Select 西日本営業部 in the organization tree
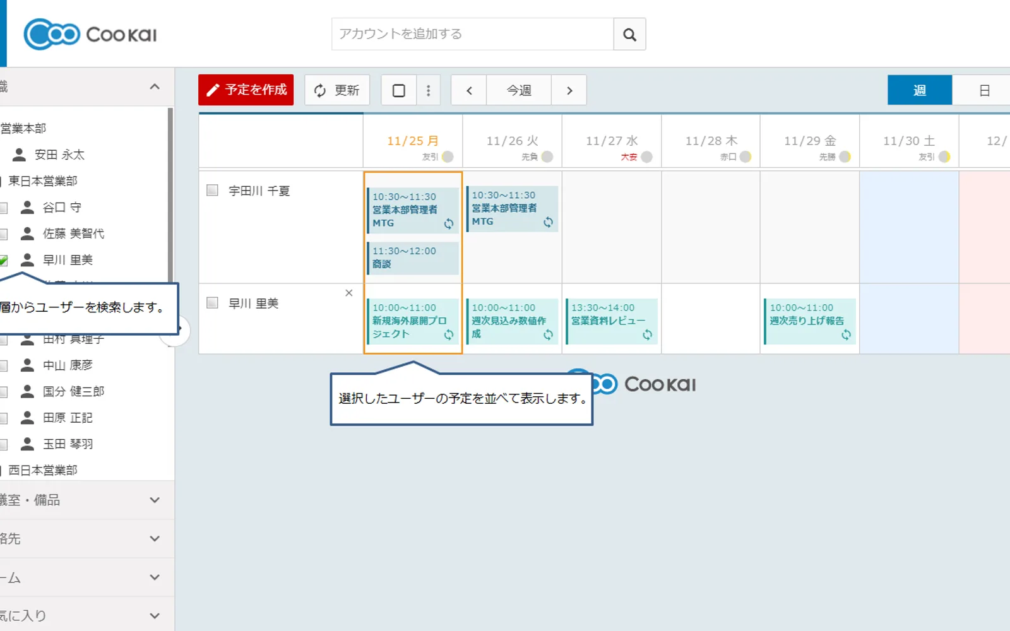 click(x=43, y=470)
